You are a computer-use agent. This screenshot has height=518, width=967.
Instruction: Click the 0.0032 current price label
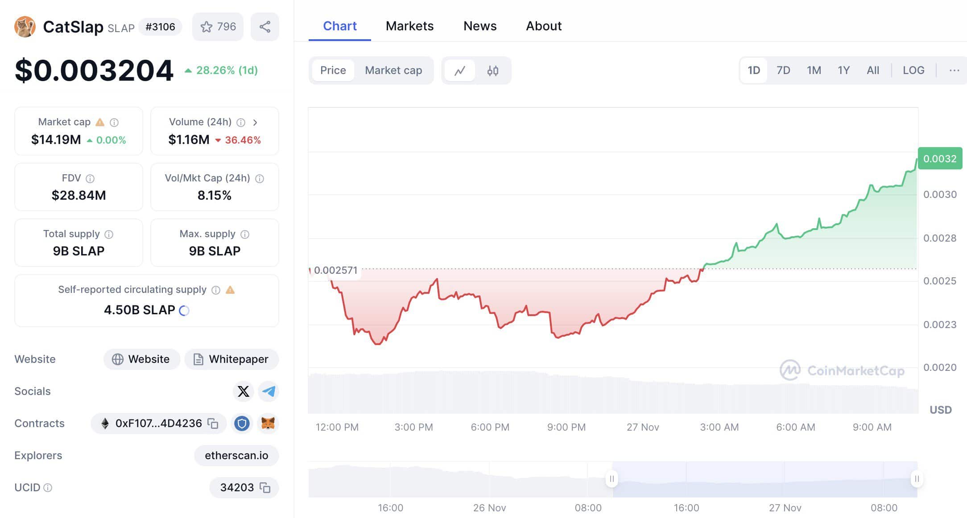coord(940,159)
